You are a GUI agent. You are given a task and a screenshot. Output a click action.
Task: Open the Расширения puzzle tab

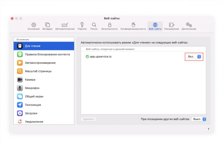coord(172,26)
